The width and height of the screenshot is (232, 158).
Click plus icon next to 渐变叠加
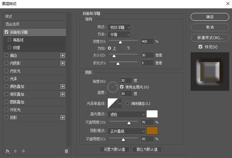point(63,94)
